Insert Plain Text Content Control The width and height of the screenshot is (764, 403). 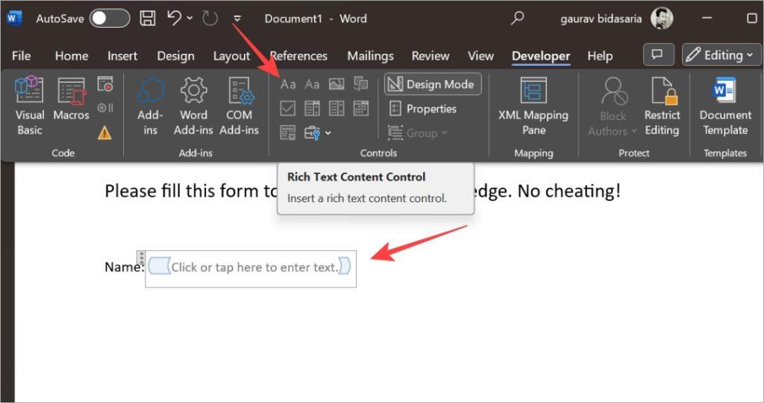click(x=312, y=84)
